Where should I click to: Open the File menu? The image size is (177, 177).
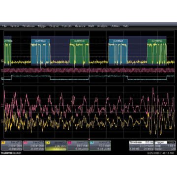(x=4, y=26)
